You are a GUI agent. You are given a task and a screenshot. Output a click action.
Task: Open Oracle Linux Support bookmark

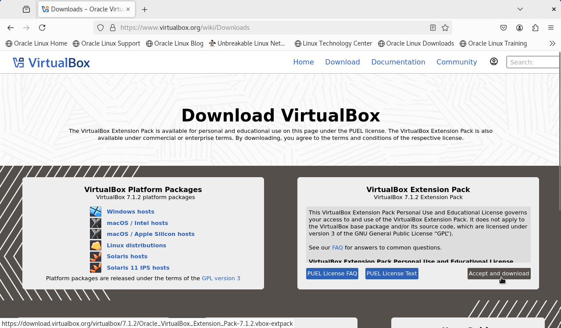click(107, 43)
